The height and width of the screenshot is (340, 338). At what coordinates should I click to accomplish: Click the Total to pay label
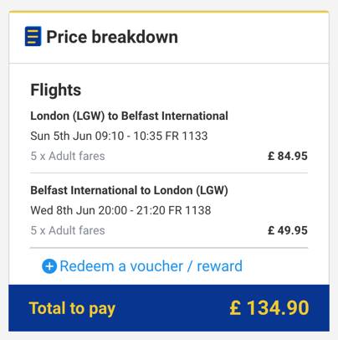[x=72, y=308]
